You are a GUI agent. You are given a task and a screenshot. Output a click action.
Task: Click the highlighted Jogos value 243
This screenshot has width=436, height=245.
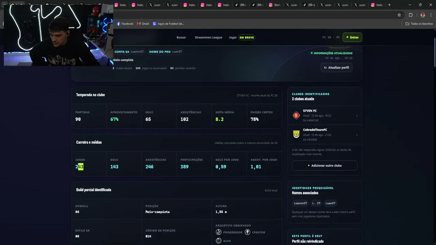point(79,167)
